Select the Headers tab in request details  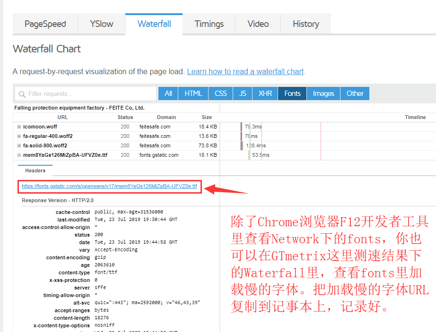tap(35, 170)
